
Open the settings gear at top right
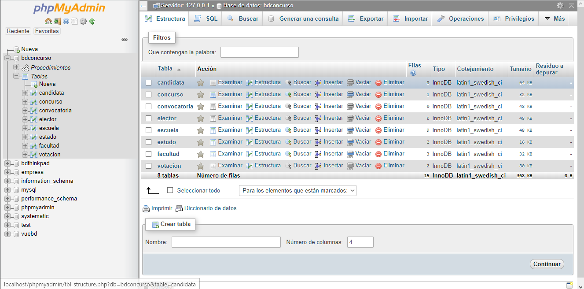[x=561, y=5]
